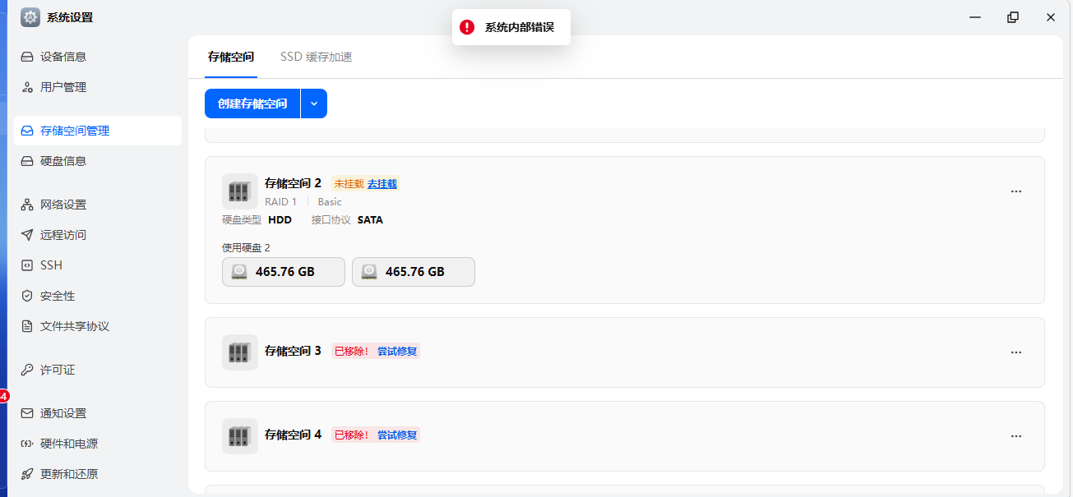
Task: Click the Basic label under 存储空间 2
Action: (x=330, y=202)
